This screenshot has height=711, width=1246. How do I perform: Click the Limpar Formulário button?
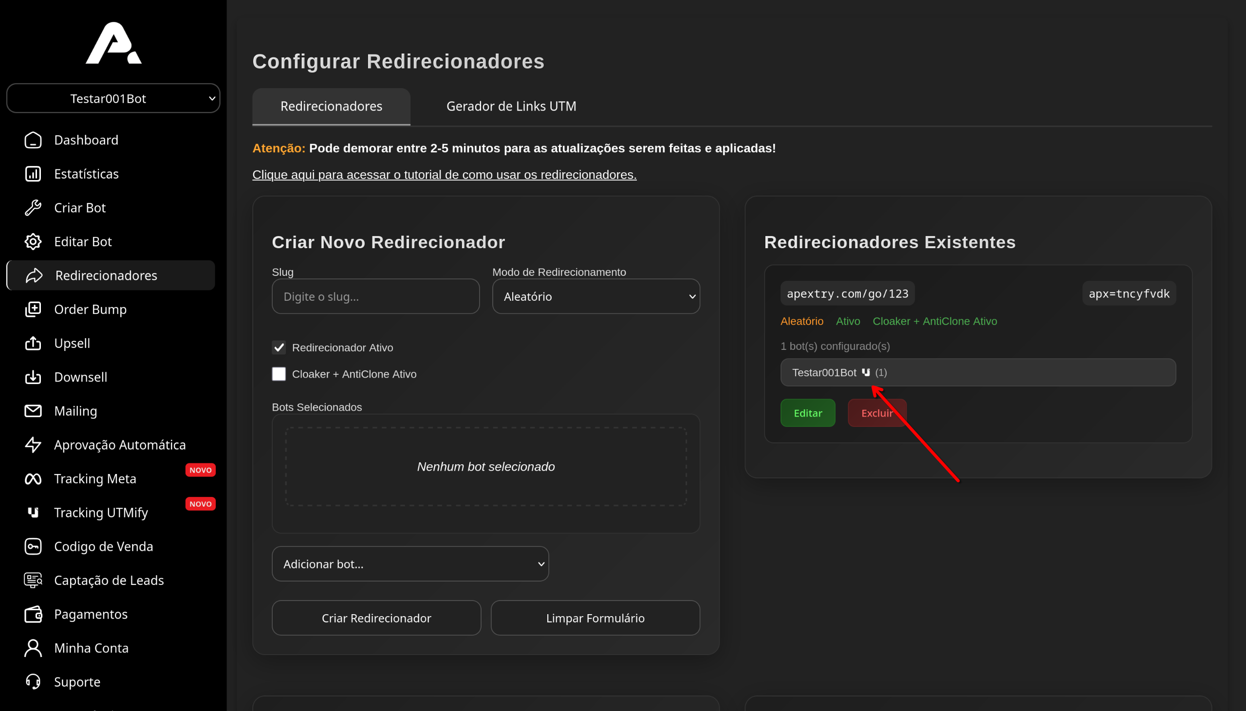click(595, 618)
